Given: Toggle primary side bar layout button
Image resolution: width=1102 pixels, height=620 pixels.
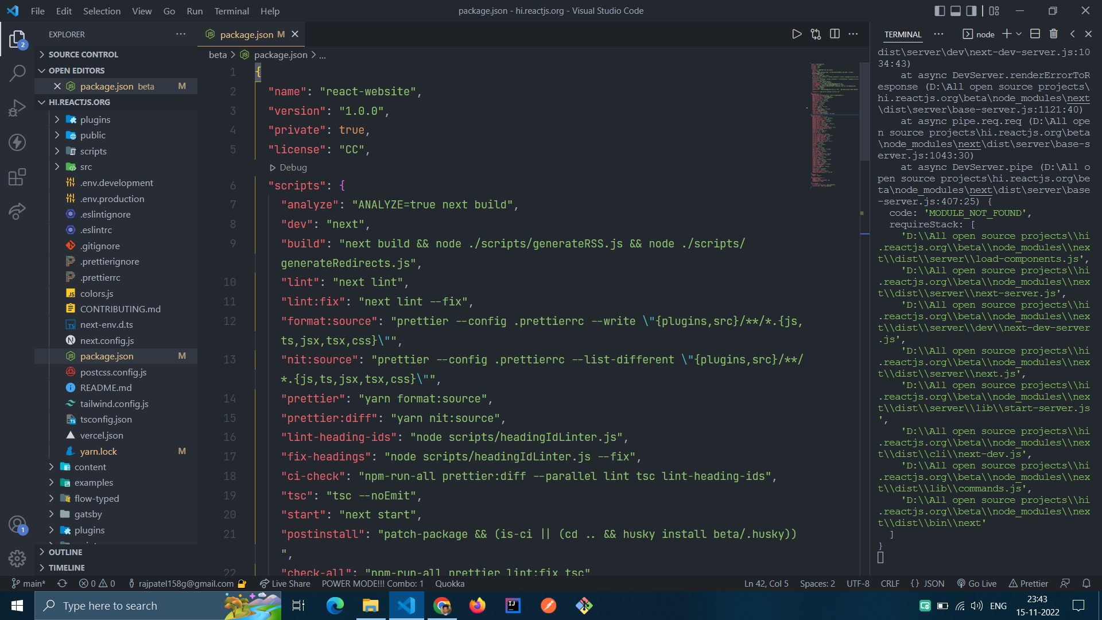Looking at the screenshot, I should [940, 11].
